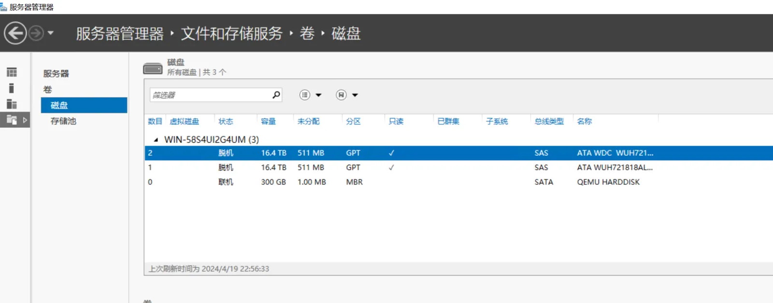
Task: Collapse the WIN-58S4UI2G4UM server group
Action: click(156, 140)
